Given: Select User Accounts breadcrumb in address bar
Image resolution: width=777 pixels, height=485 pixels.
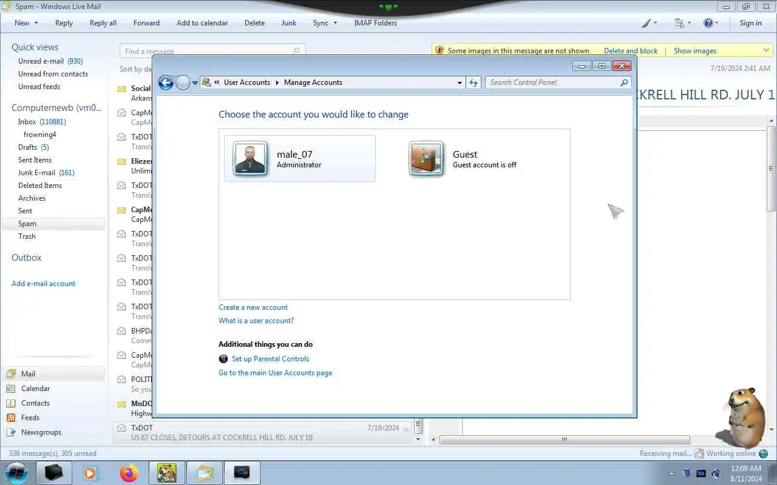Looking at the screenshot, I should click(x=247, y=82).
